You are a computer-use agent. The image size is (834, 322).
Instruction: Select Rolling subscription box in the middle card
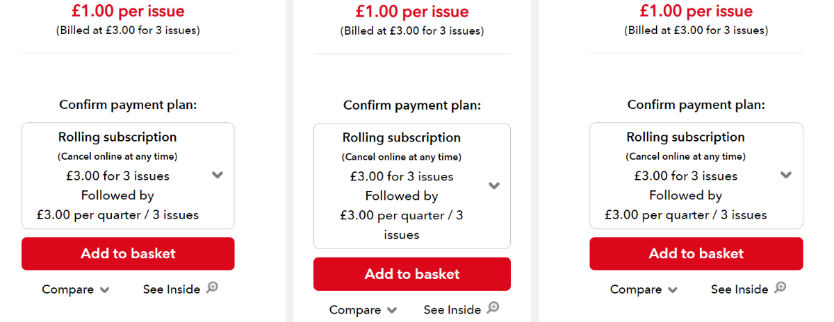pyautogui.click(x=412, y=186)
